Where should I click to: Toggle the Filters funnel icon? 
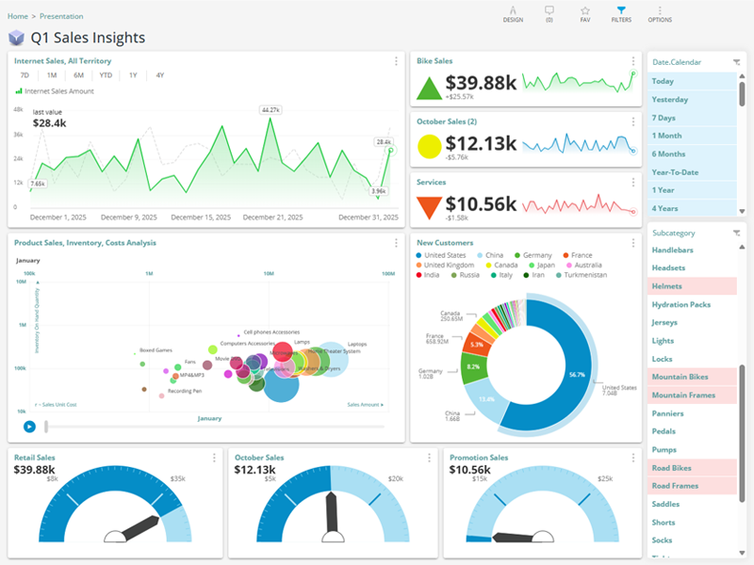tap(621, 14)
